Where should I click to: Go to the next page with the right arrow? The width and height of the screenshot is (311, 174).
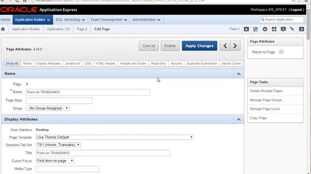[235, 46]
